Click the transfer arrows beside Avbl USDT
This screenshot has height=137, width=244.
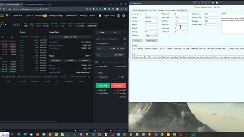coord(109,44)
